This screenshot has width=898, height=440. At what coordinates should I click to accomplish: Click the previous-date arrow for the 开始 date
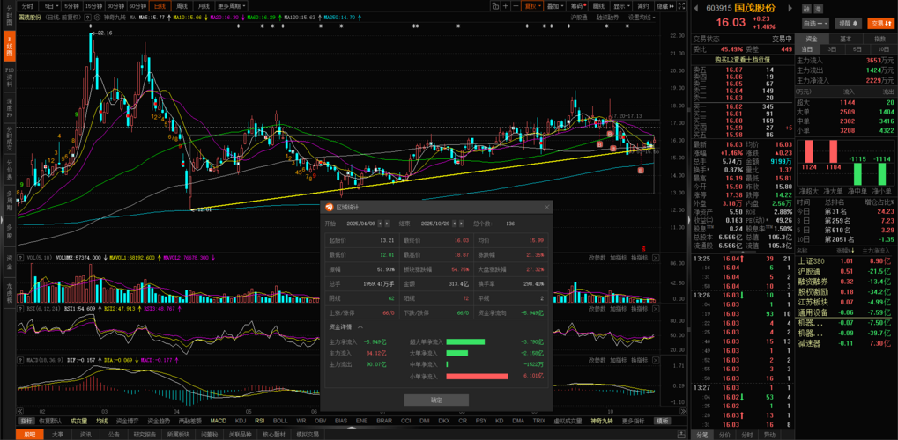381,224
